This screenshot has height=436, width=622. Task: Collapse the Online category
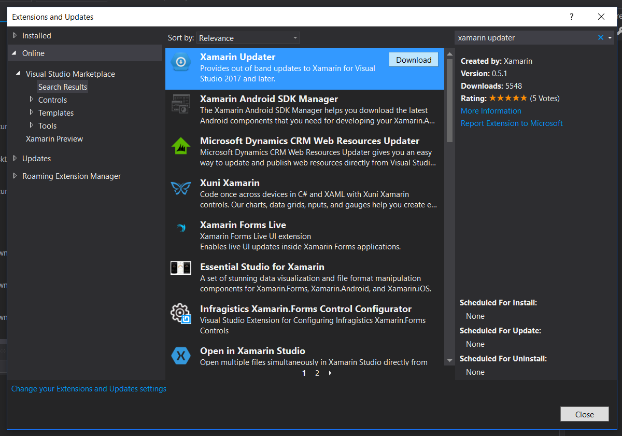[x=15, y=53]
